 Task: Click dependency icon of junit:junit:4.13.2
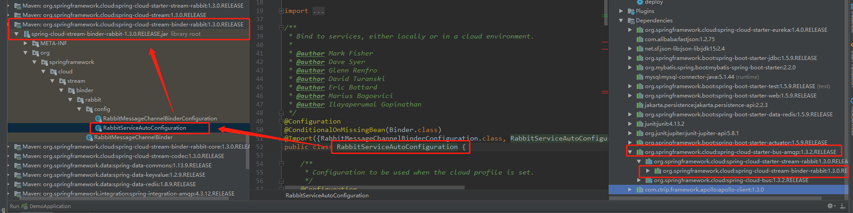pyautogui.click(x=640, y=124)
